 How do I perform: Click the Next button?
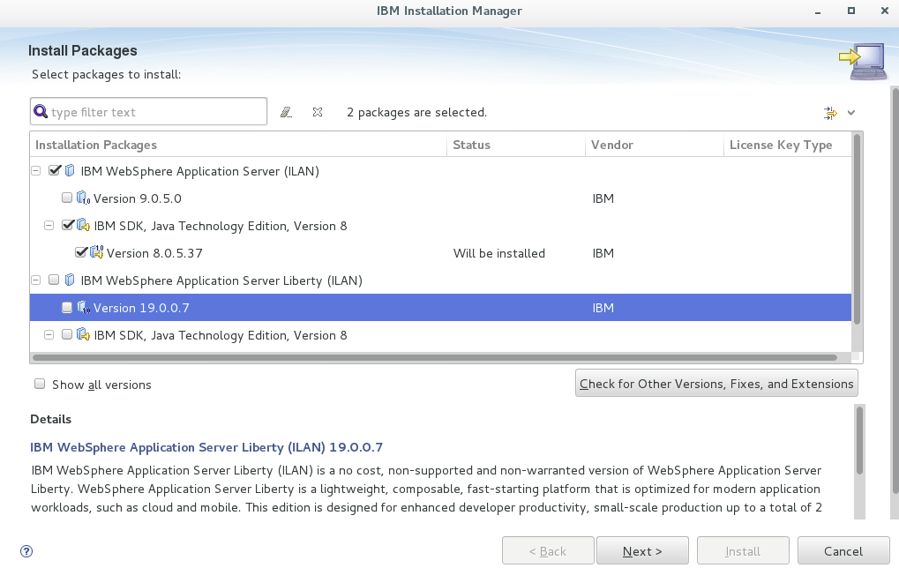pyautogui.click(x=642, y=551)
